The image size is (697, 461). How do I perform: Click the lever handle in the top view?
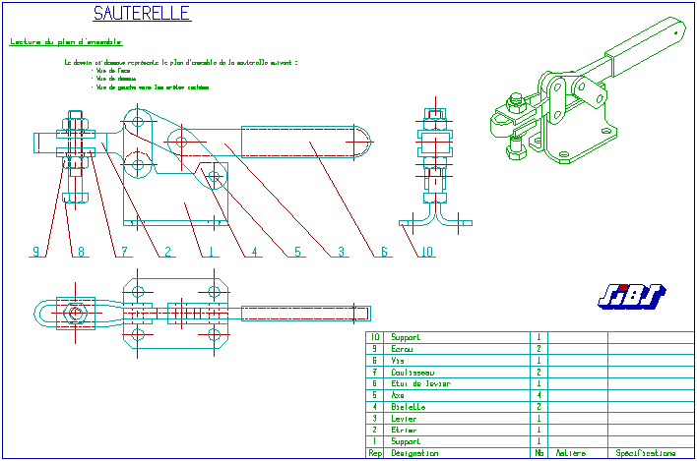[305, 314]
